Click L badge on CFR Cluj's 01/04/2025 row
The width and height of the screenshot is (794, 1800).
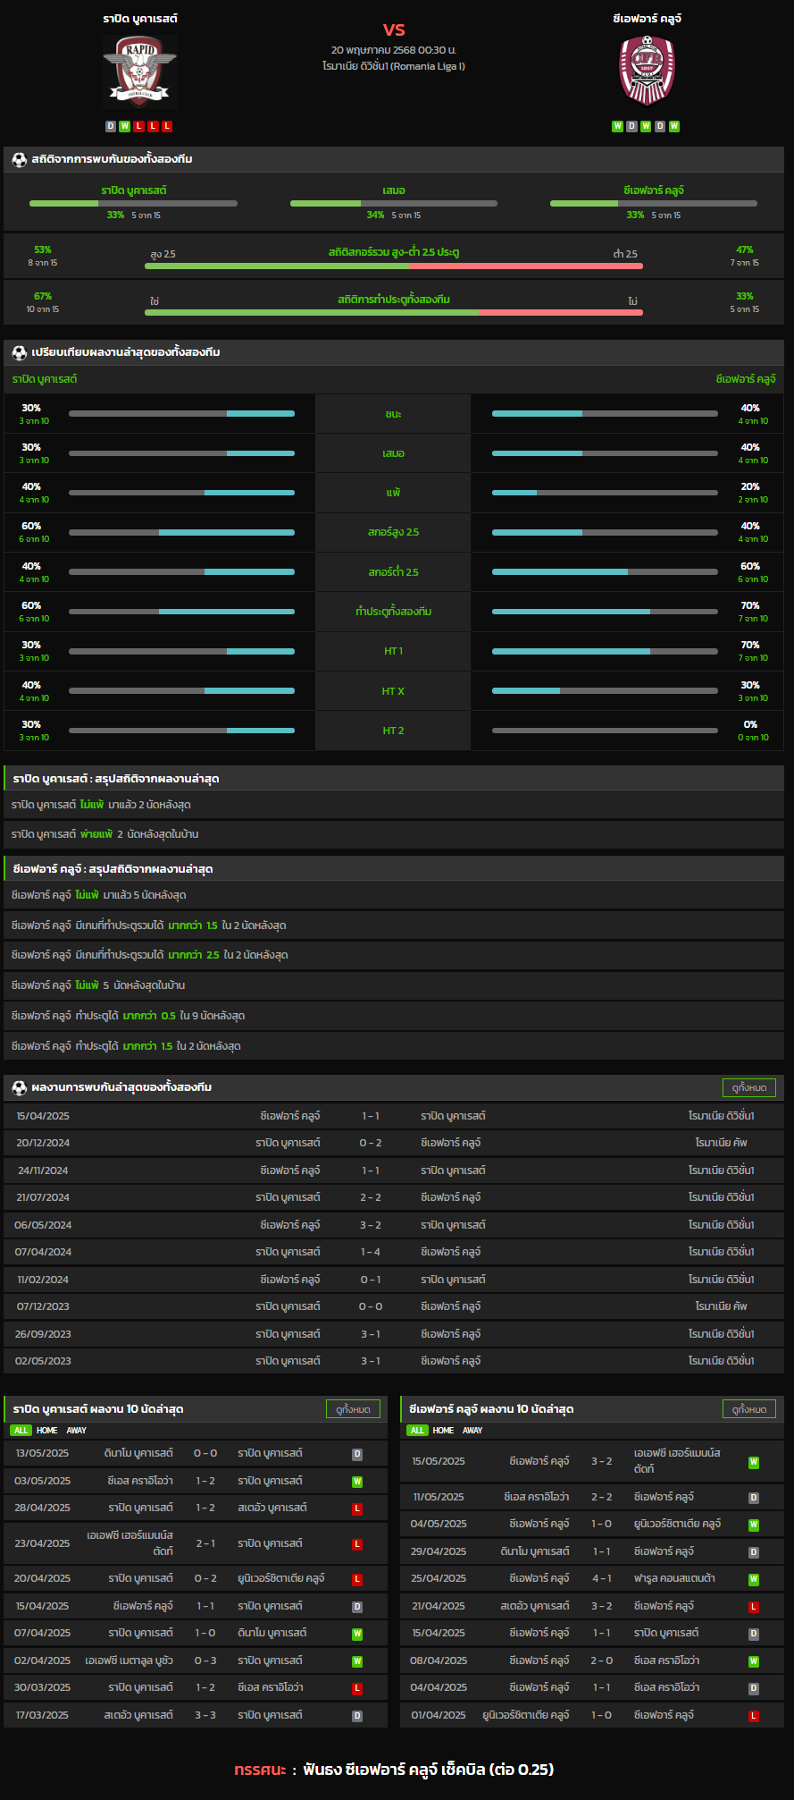point(754,1716)
